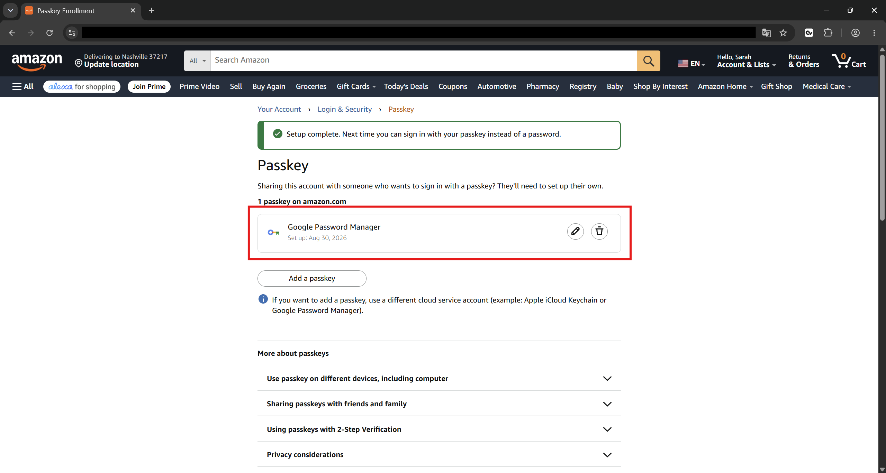Click the Add a passkey button
886x473 pixels.
(312, 278)
